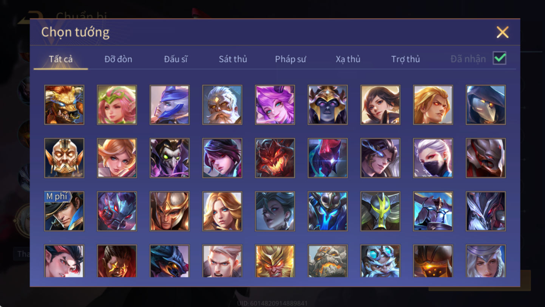Open the Trợ thủ tab

(406, 59)
